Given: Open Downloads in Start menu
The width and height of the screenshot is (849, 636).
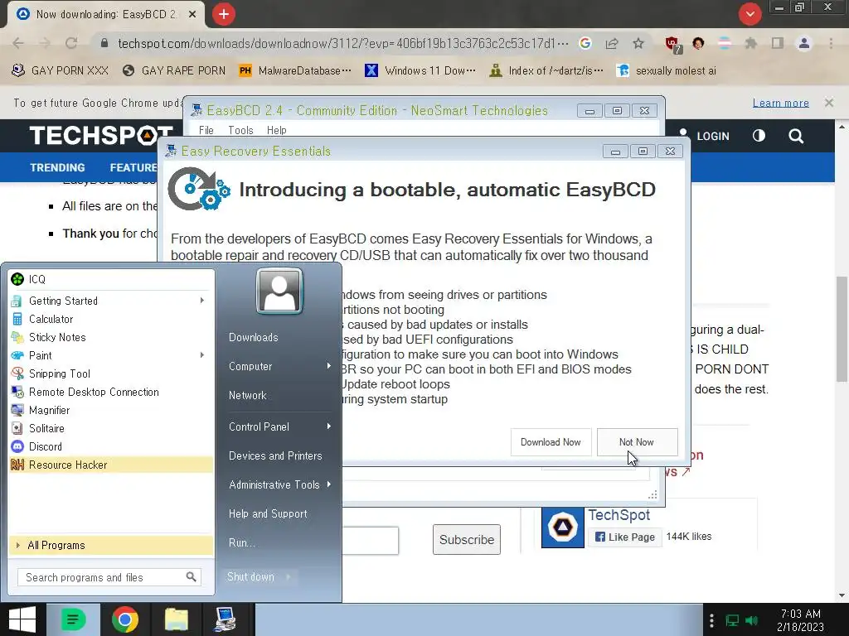Looking at the screenshot, I should tap(254, 338).
